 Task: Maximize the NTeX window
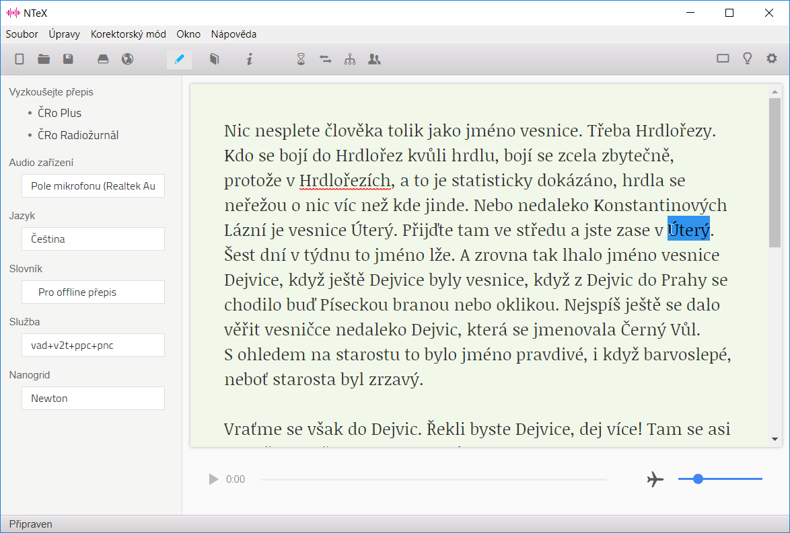pyautogui.click(x=729, y=13)
